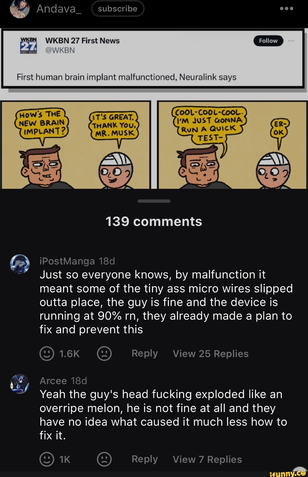308x477 pixels.
Task: Toggle the 1K smiley reaction on Arcee's comment
Action: coord(47,459)
